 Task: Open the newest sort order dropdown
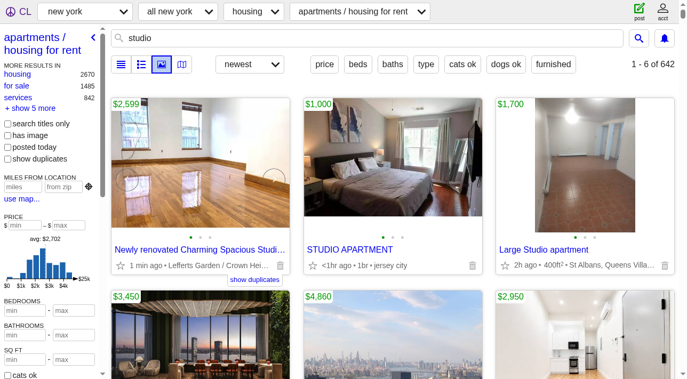(250, 64)
